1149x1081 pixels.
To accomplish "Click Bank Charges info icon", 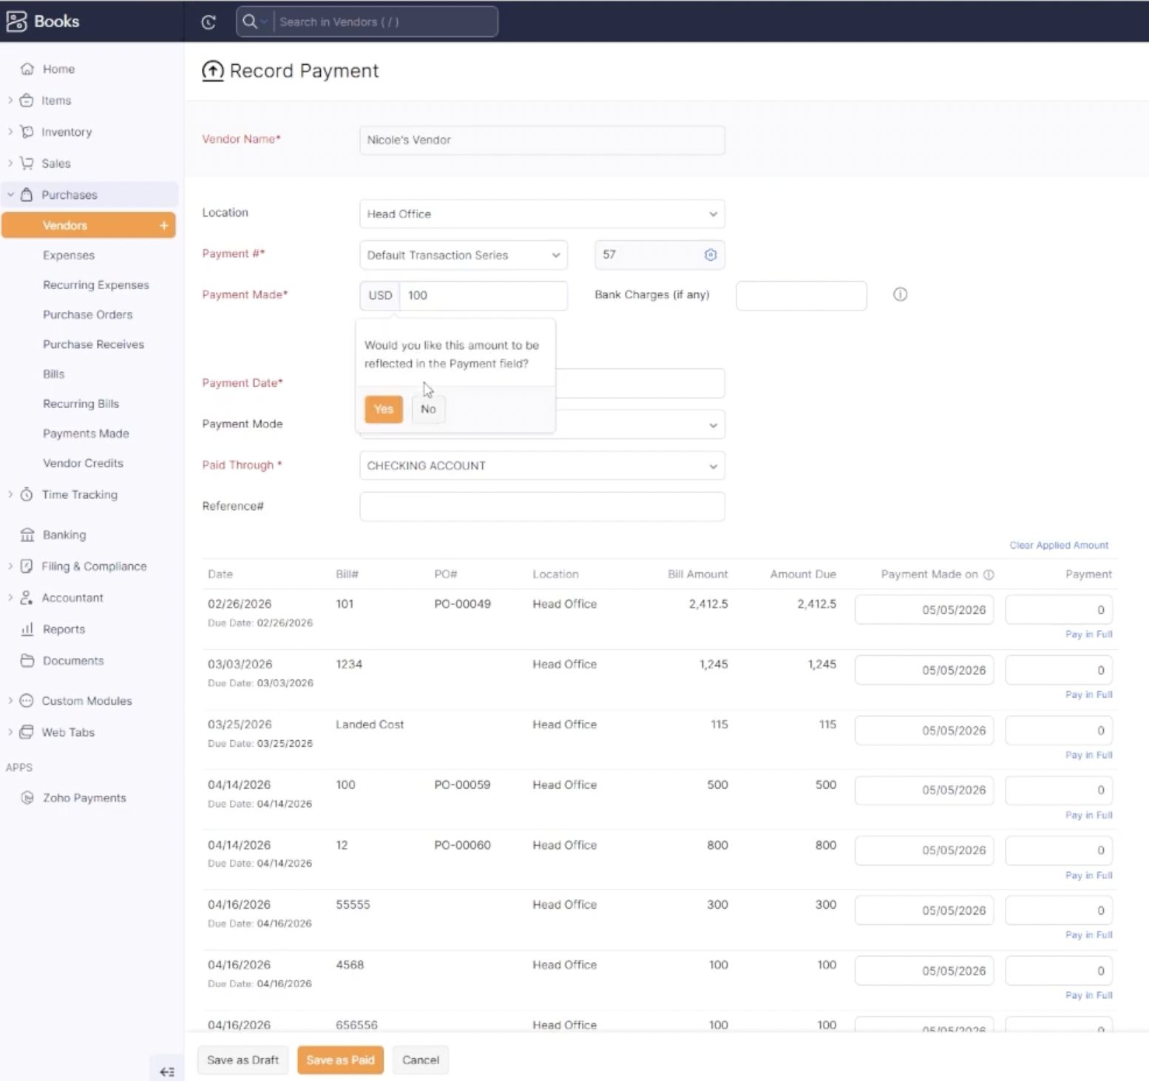I will pos(900,294).
